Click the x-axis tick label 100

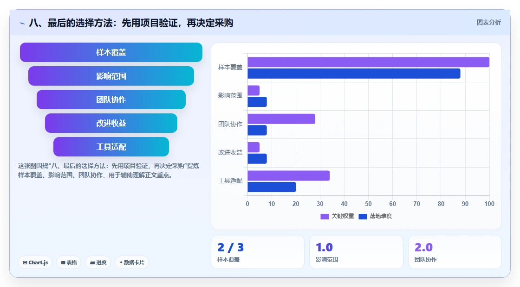tap(489, 204)
